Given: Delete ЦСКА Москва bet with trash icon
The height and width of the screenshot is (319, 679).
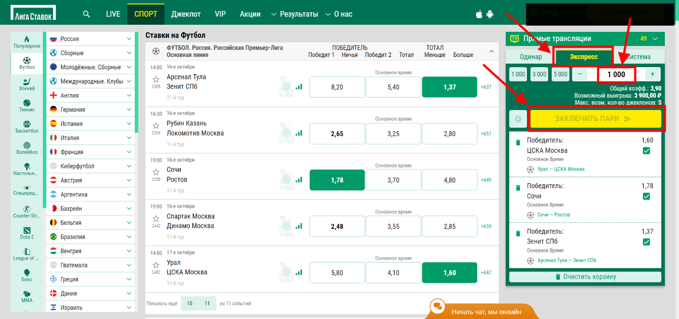Looking at the screenshot, I should click(518, 143).
